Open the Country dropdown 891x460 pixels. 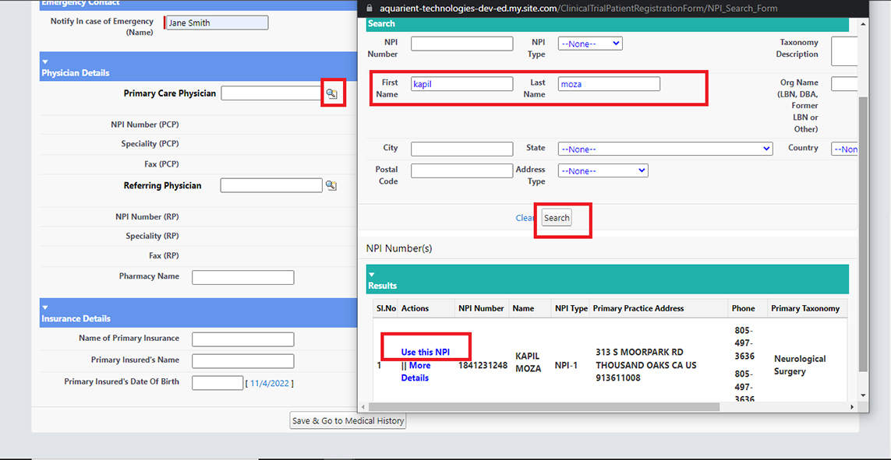(844, 149)
